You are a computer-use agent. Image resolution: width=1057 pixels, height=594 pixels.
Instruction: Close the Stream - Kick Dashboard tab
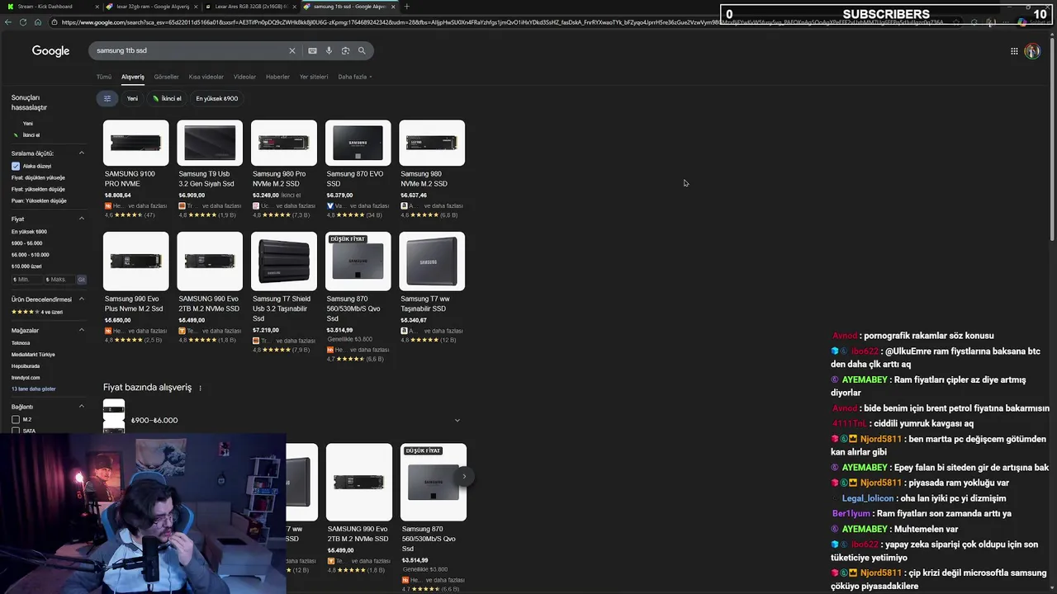point(97,7)
